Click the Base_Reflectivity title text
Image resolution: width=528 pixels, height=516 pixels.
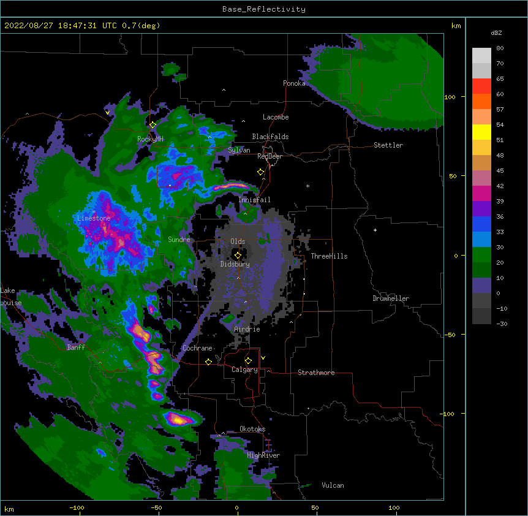264,9
